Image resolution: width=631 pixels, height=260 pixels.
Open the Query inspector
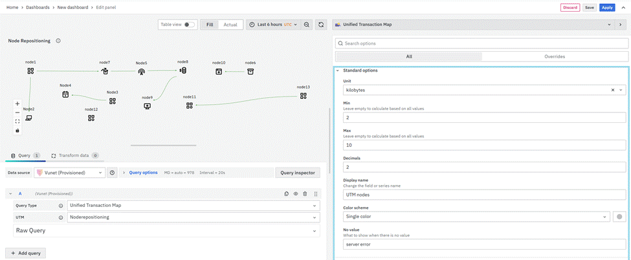coord(298,173)
